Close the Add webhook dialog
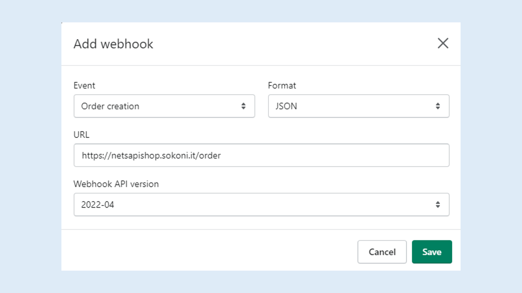Image resolution: width=522 pixels, height=293 pixels. click(x=443, y=43)
